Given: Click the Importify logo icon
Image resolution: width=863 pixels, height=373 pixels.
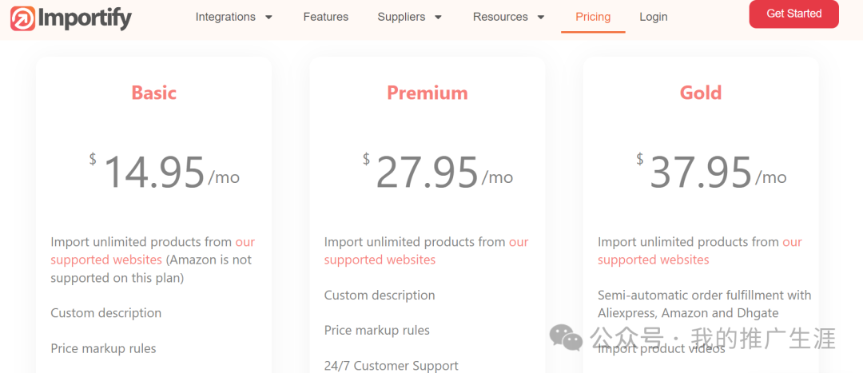Looking at the screenshot, I should (22, 18).
